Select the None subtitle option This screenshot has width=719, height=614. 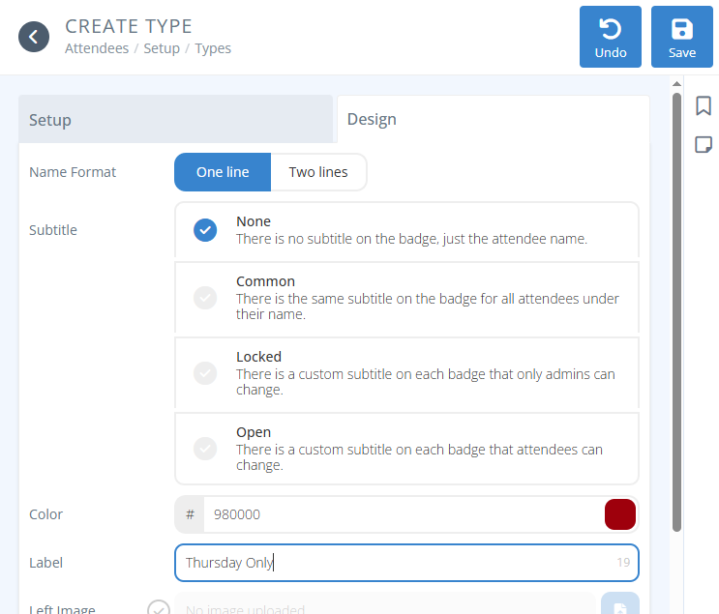[x=406, y=230]
